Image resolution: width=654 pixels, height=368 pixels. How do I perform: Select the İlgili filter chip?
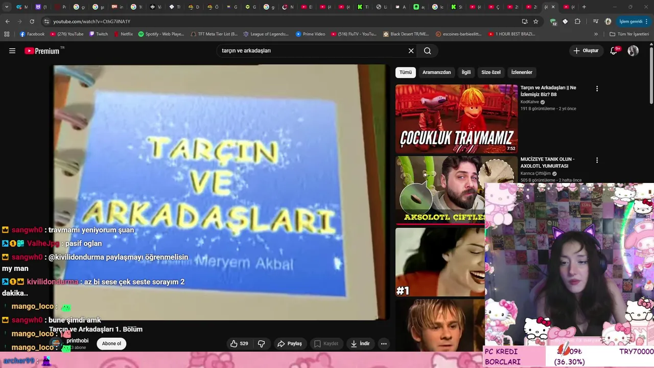point(466,72)
